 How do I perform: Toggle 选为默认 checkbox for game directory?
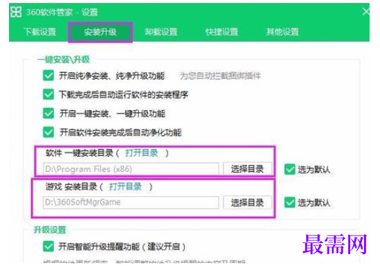[x=290, y=202]
